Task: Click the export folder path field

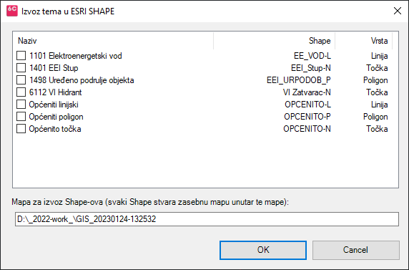Action: (x=207, y=219)
